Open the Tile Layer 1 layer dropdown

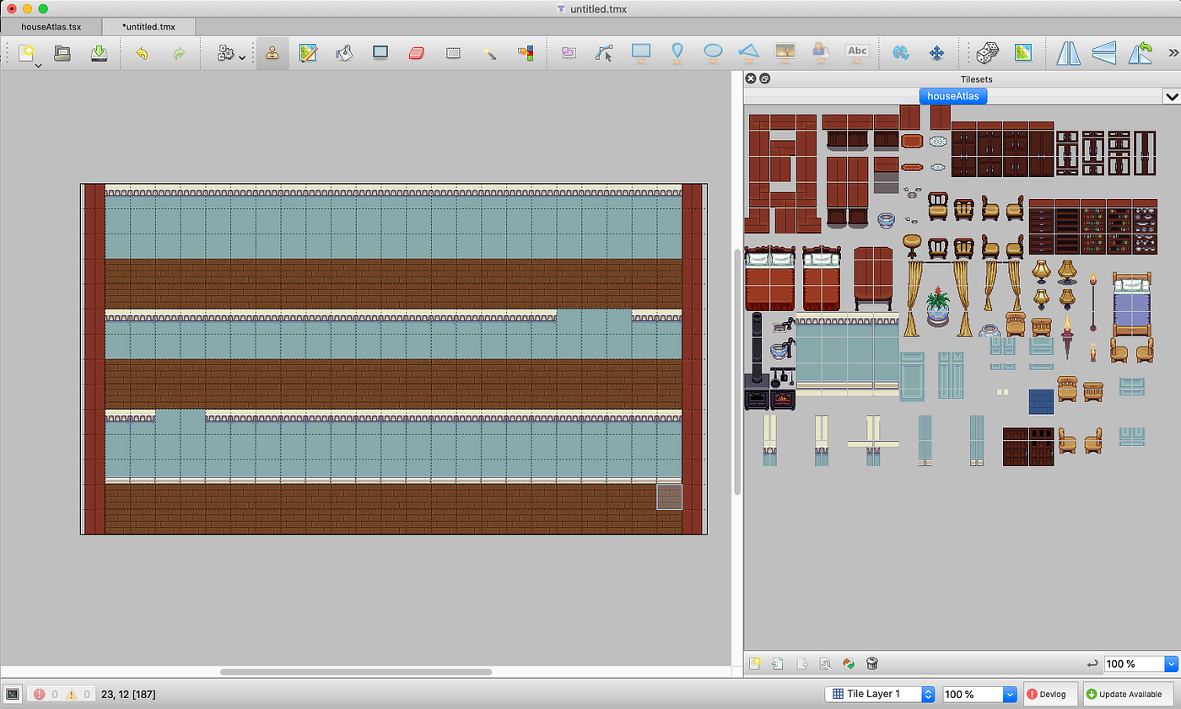[880, 694]
